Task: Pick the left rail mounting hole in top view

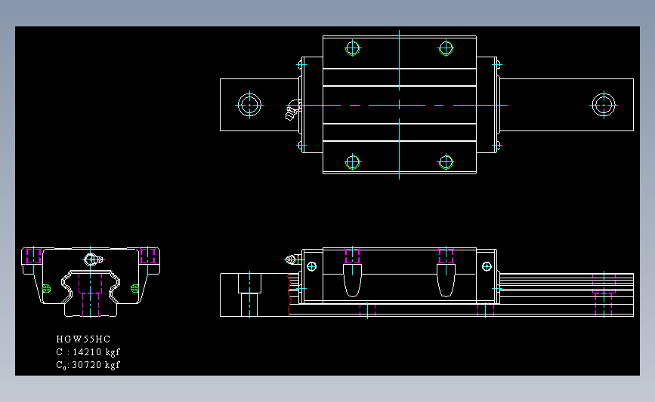Action: point(249,105)
